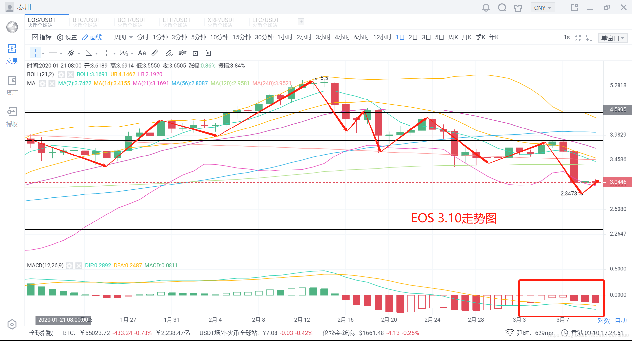632x341 pixels.
Task: Remove the MA indicator with X
Action: point(52,84)
